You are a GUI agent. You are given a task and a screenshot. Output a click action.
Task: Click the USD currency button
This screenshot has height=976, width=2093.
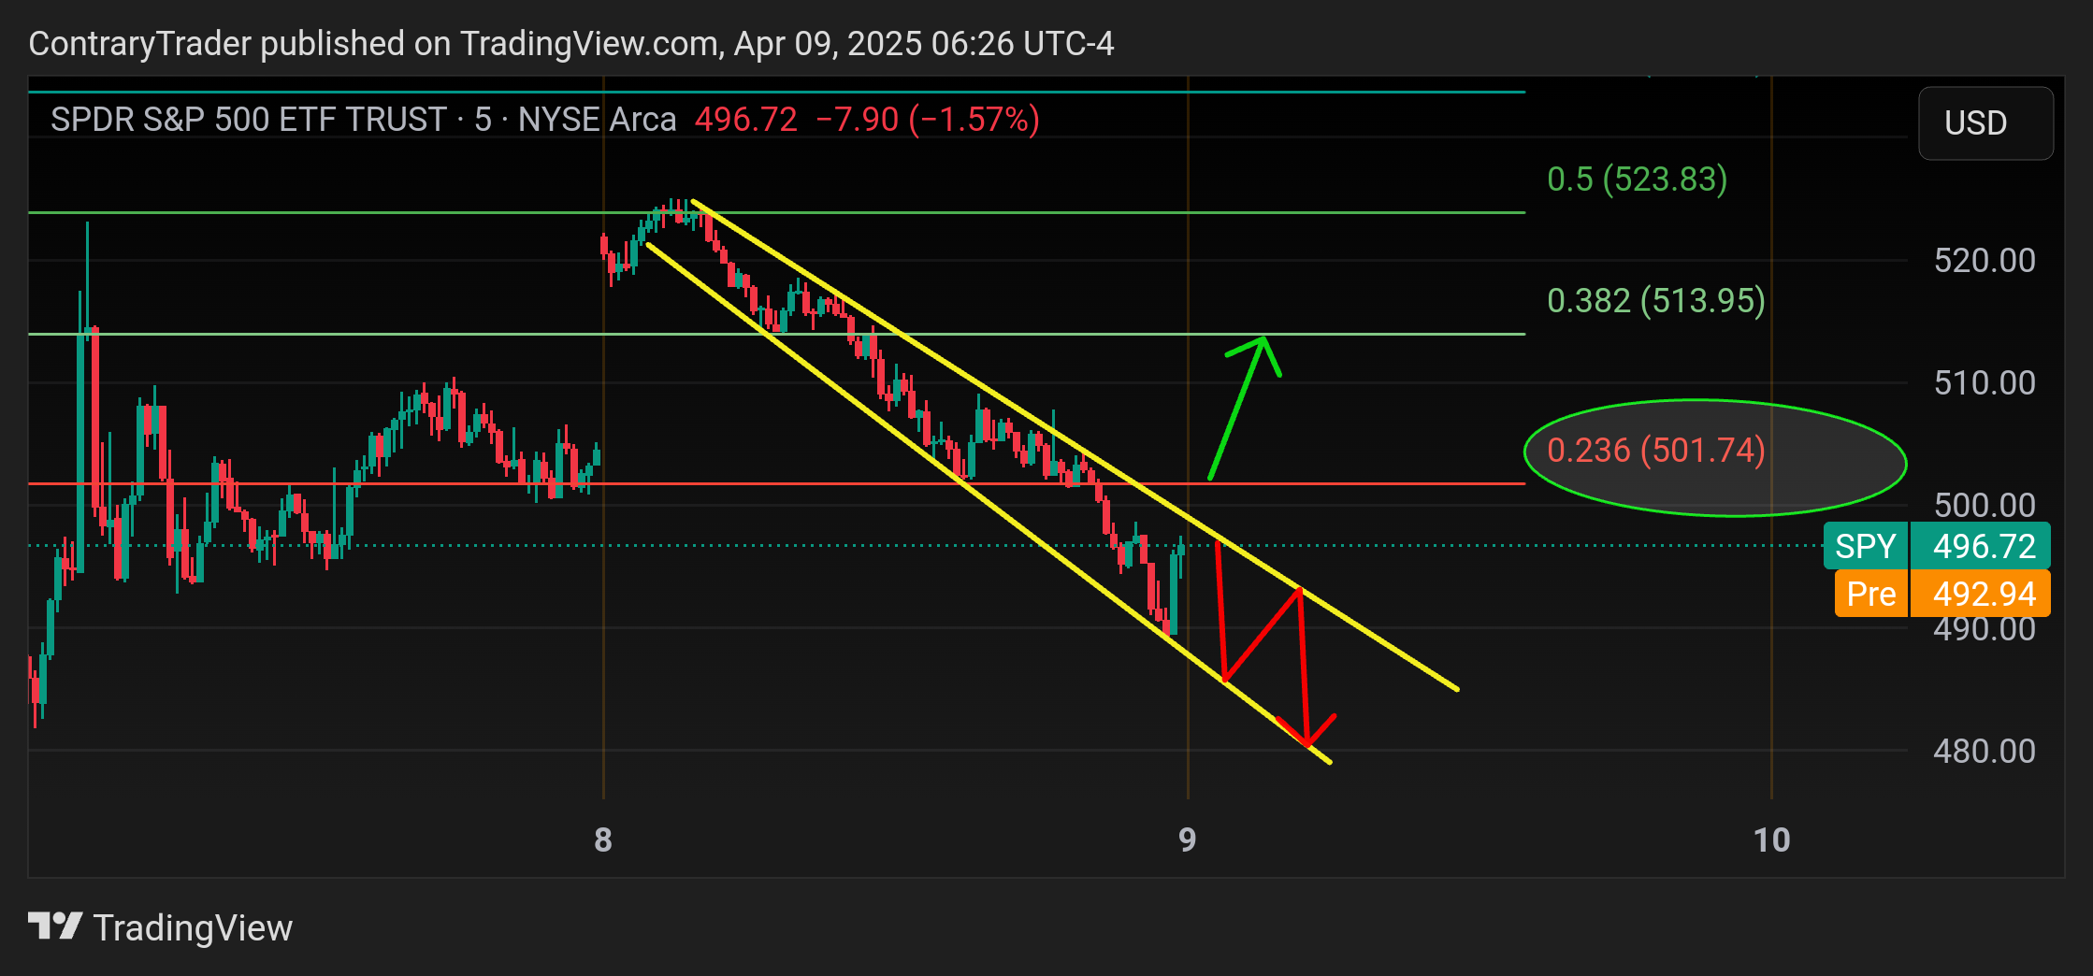tap(1985, 123)
